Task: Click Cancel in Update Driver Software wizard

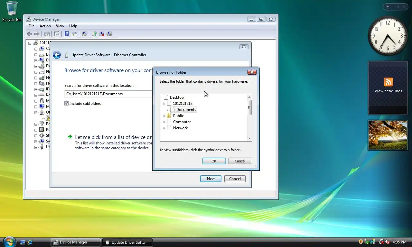Action: 235,179
